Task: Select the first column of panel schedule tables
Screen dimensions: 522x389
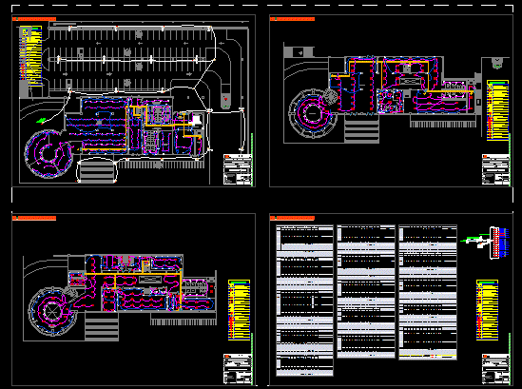Action: pos(304,301)
